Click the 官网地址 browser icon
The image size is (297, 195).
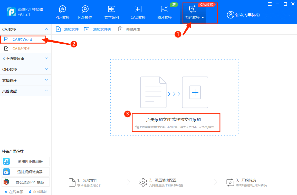click(x=30, y=192)
